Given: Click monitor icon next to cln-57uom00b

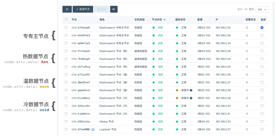Looking at the screenshot, I should [93, 129].
